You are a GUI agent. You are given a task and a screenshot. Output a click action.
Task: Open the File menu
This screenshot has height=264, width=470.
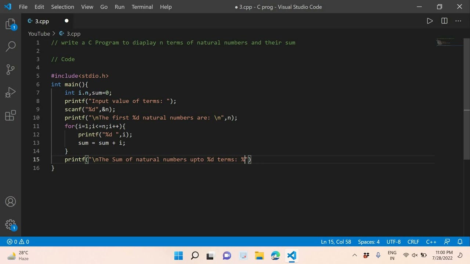click(x=23, y=7)
